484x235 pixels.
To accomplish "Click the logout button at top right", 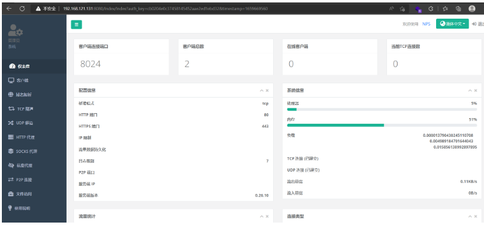I will pyautogui.click(x=478, y=24).
